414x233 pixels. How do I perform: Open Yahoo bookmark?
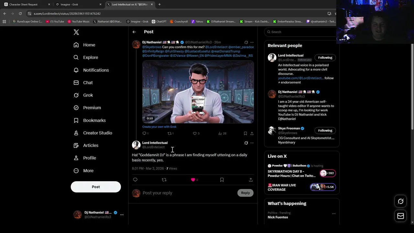(197, 22)
